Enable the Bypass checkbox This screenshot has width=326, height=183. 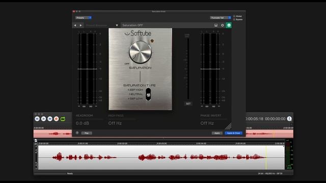coord(234,19)
